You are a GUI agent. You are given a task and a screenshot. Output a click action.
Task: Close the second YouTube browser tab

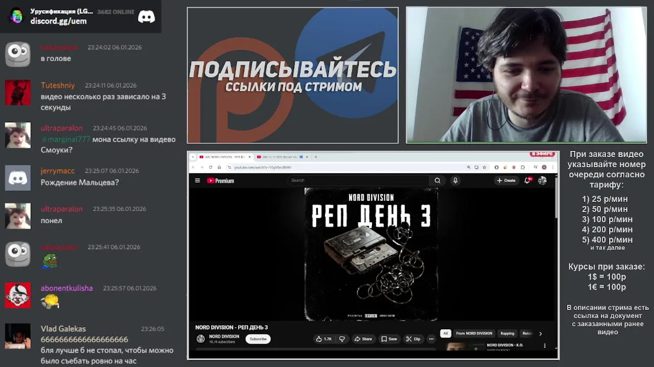(307, 157)
